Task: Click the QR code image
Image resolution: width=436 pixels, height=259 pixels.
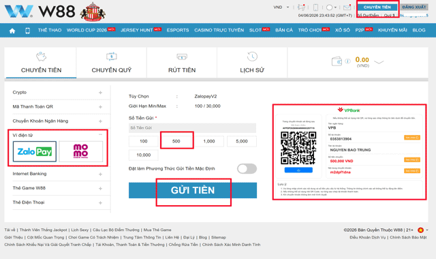Action: (x=298, y=148)
